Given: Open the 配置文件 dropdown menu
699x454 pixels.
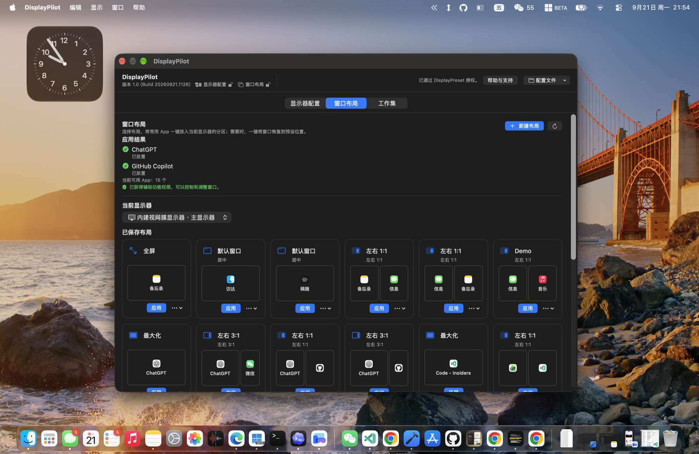Looking at the screenshot, I should click(546, 80).
